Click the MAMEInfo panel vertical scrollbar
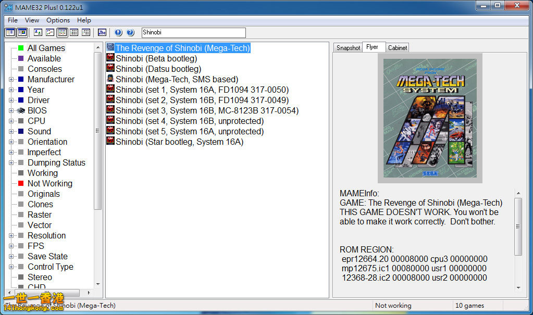 (x=518, y=226)
